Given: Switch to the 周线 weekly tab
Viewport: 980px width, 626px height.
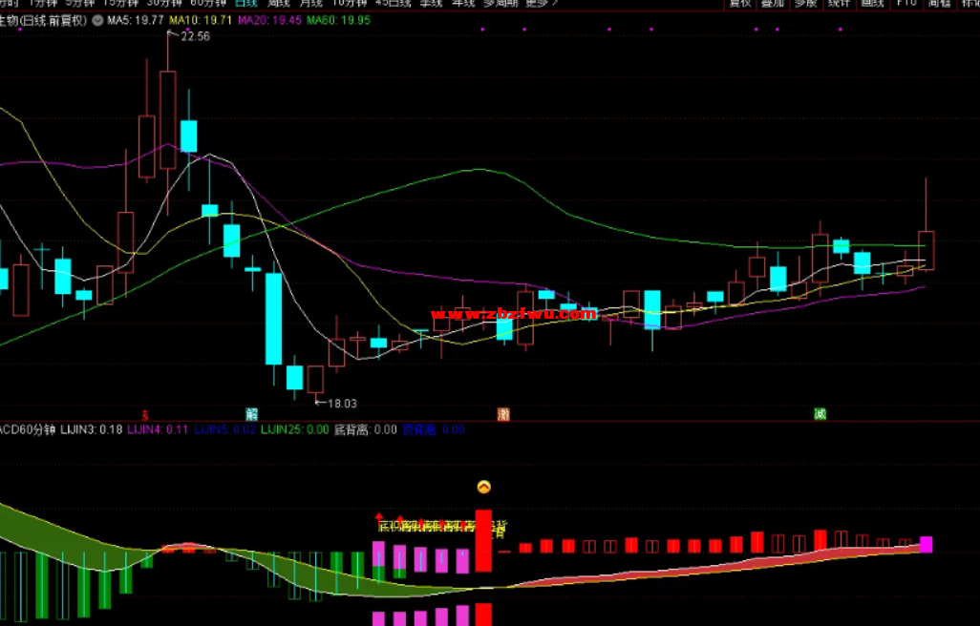Looking at the screenshot, I should 279,3.
